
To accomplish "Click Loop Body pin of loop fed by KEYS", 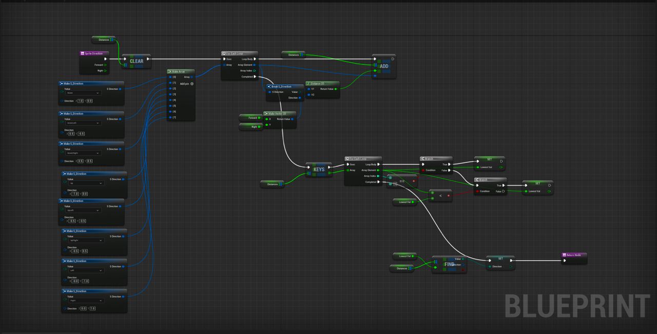I will (379, 164).
